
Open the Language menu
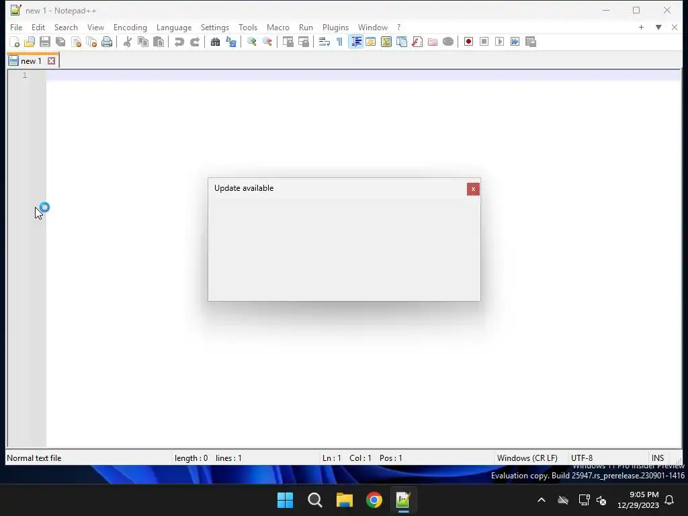coord(174,27)
